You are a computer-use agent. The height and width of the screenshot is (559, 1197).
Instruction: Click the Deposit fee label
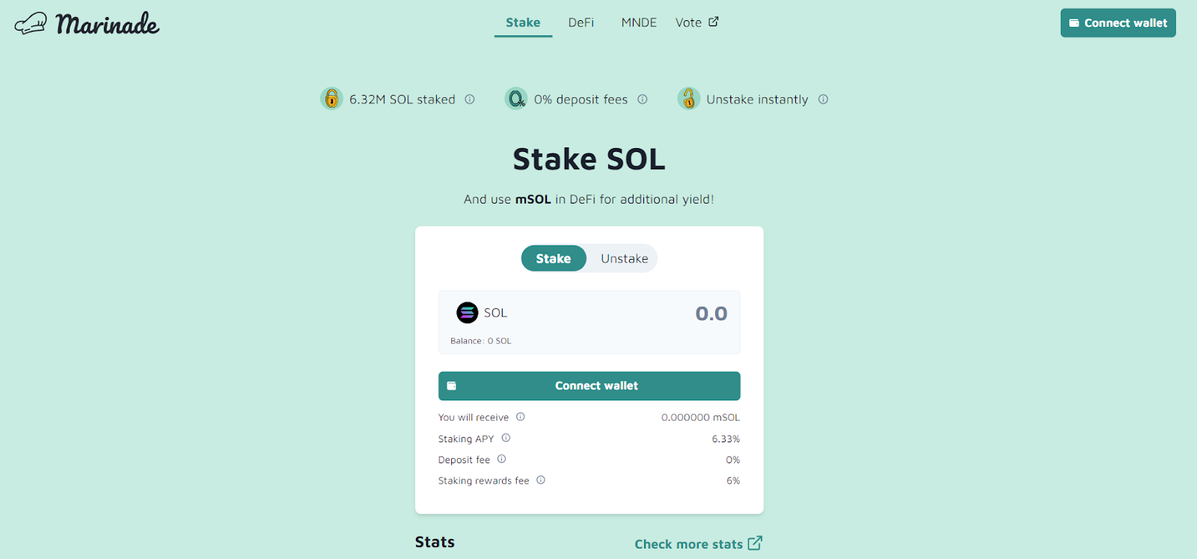[x=465, y=460]
